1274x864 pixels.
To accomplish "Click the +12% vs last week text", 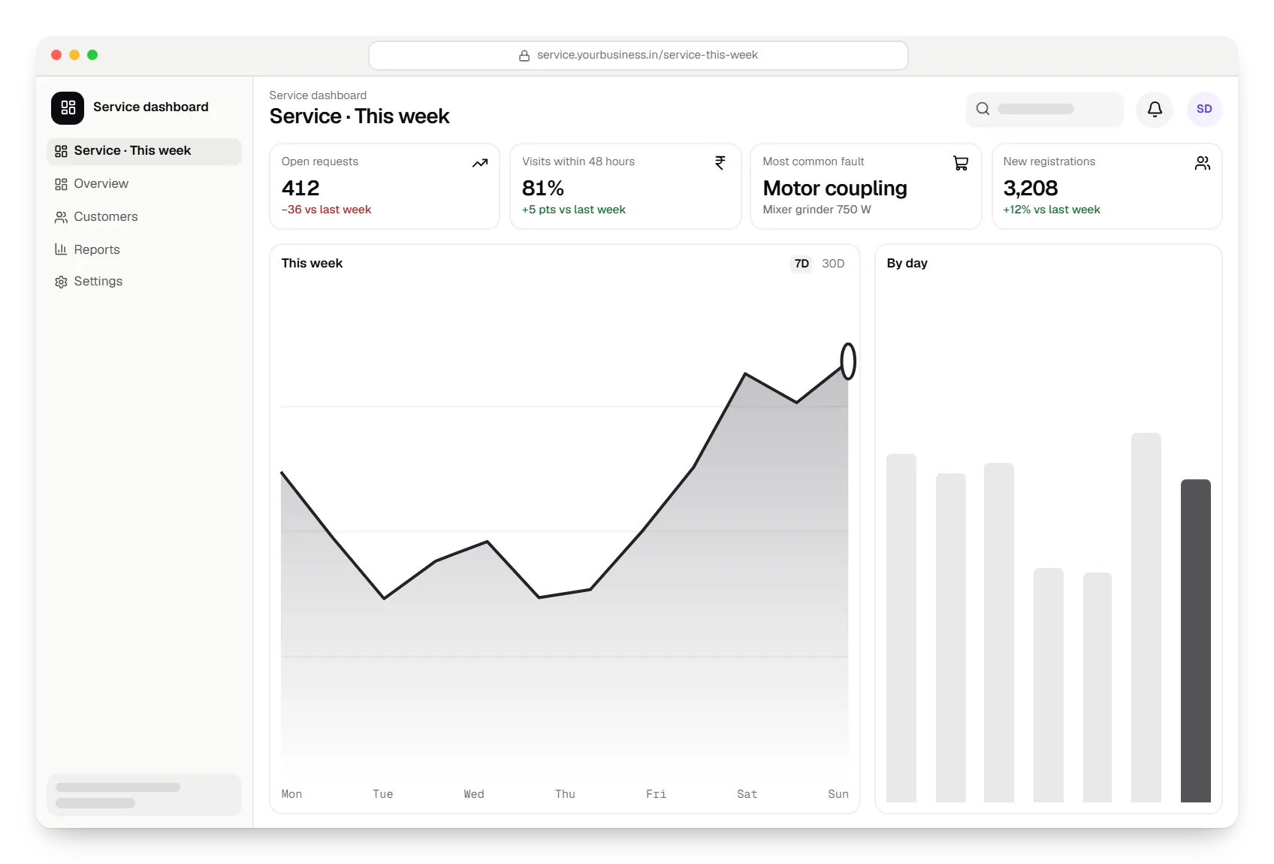I will pyautogui.click(x=1052, y=210).
